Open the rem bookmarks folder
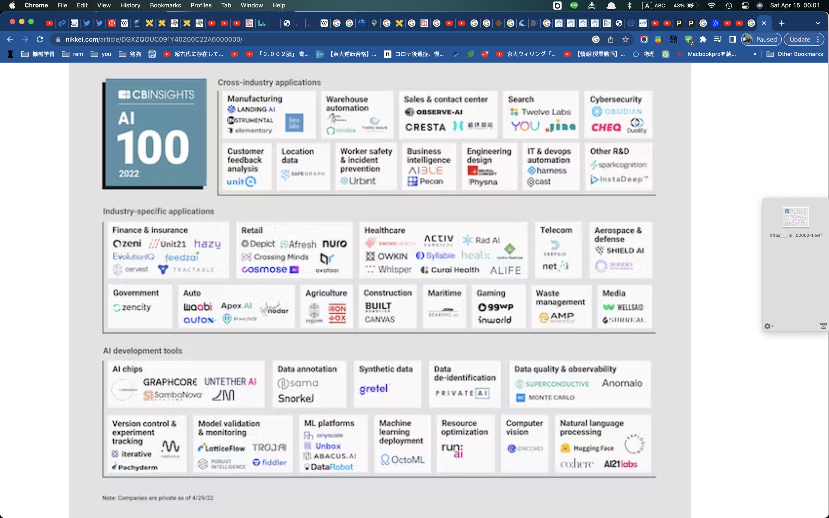Viewport: 829px width, 518px height. pos(73,54)
